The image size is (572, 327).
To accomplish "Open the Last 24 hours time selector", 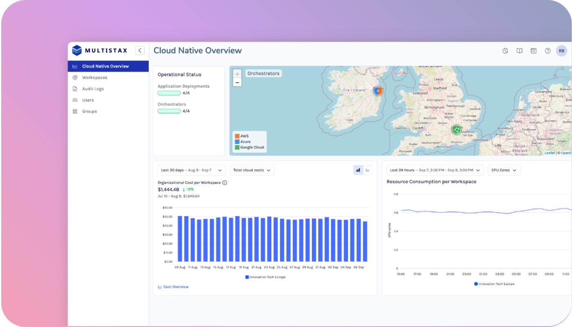I will coord(434,170).
